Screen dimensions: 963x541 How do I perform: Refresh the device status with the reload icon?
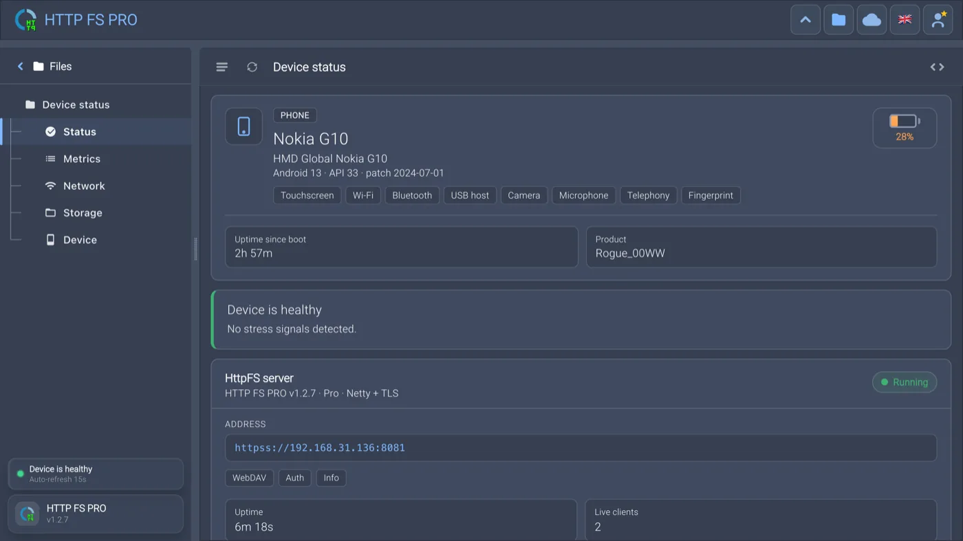[252, 67]
